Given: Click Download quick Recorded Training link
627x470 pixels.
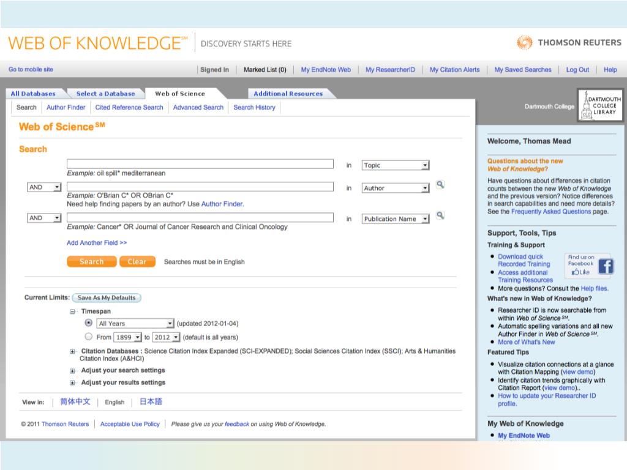Looking at the screenshot, I should [524, 260].
